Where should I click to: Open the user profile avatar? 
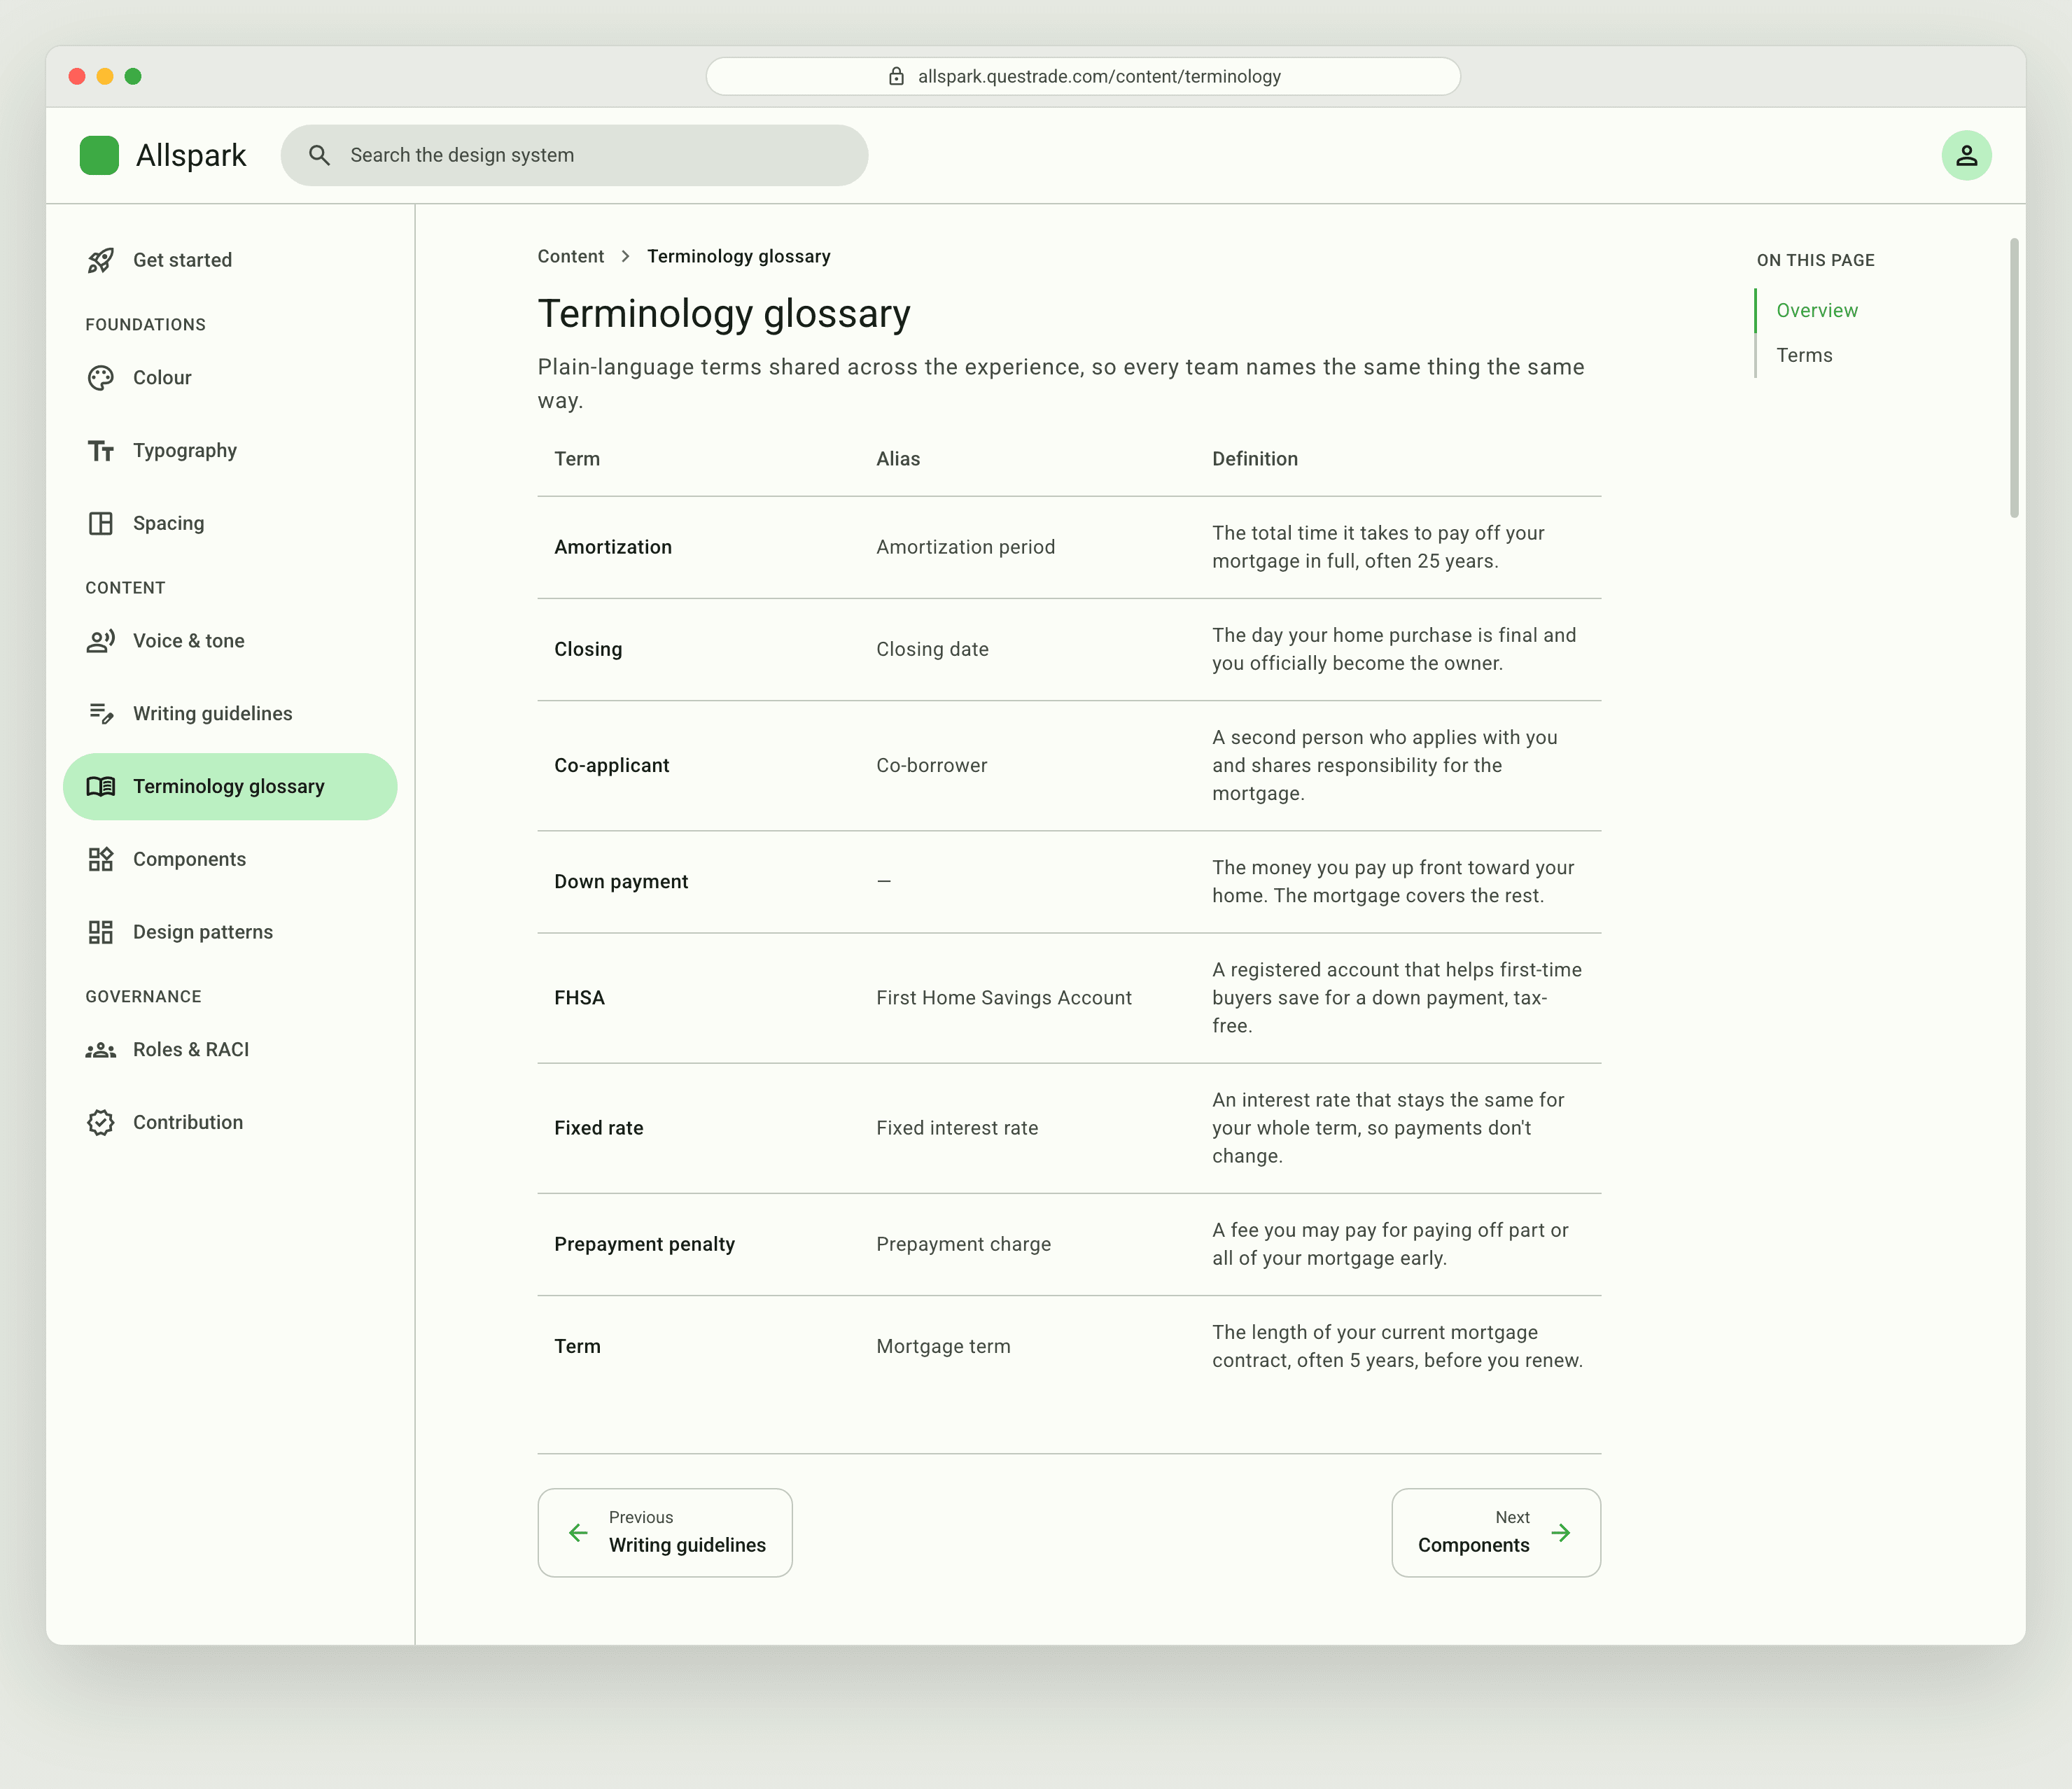[1966, 156]
